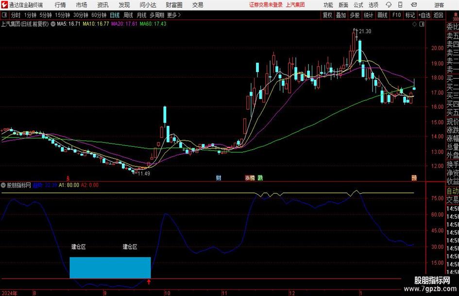Click the 返回 back button

[438, 15]
